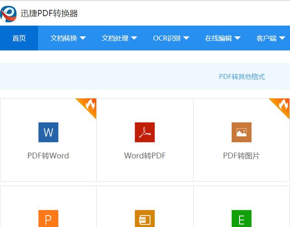Open the PDF转其他格式 link
Screen dimensions: 290x227
pos(242,77)
